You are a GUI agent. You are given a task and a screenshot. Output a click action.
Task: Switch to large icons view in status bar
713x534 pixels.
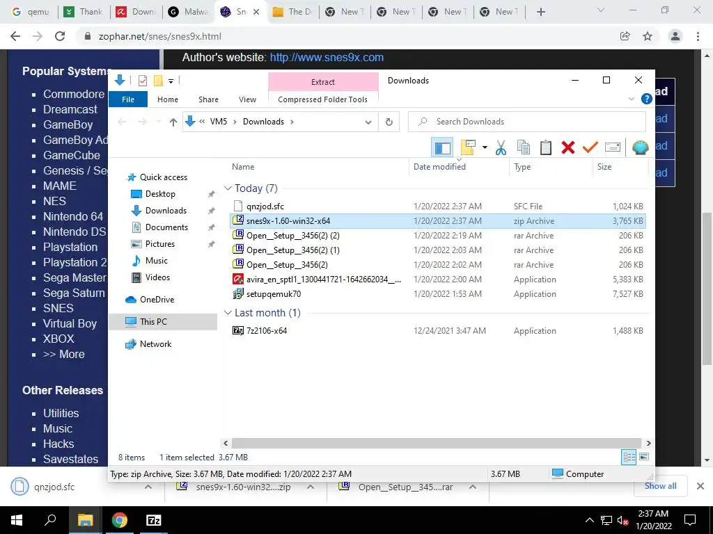click(644, 457)
